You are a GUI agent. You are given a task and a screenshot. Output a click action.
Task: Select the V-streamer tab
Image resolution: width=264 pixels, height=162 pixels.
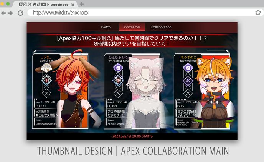[x=132, y=27]
